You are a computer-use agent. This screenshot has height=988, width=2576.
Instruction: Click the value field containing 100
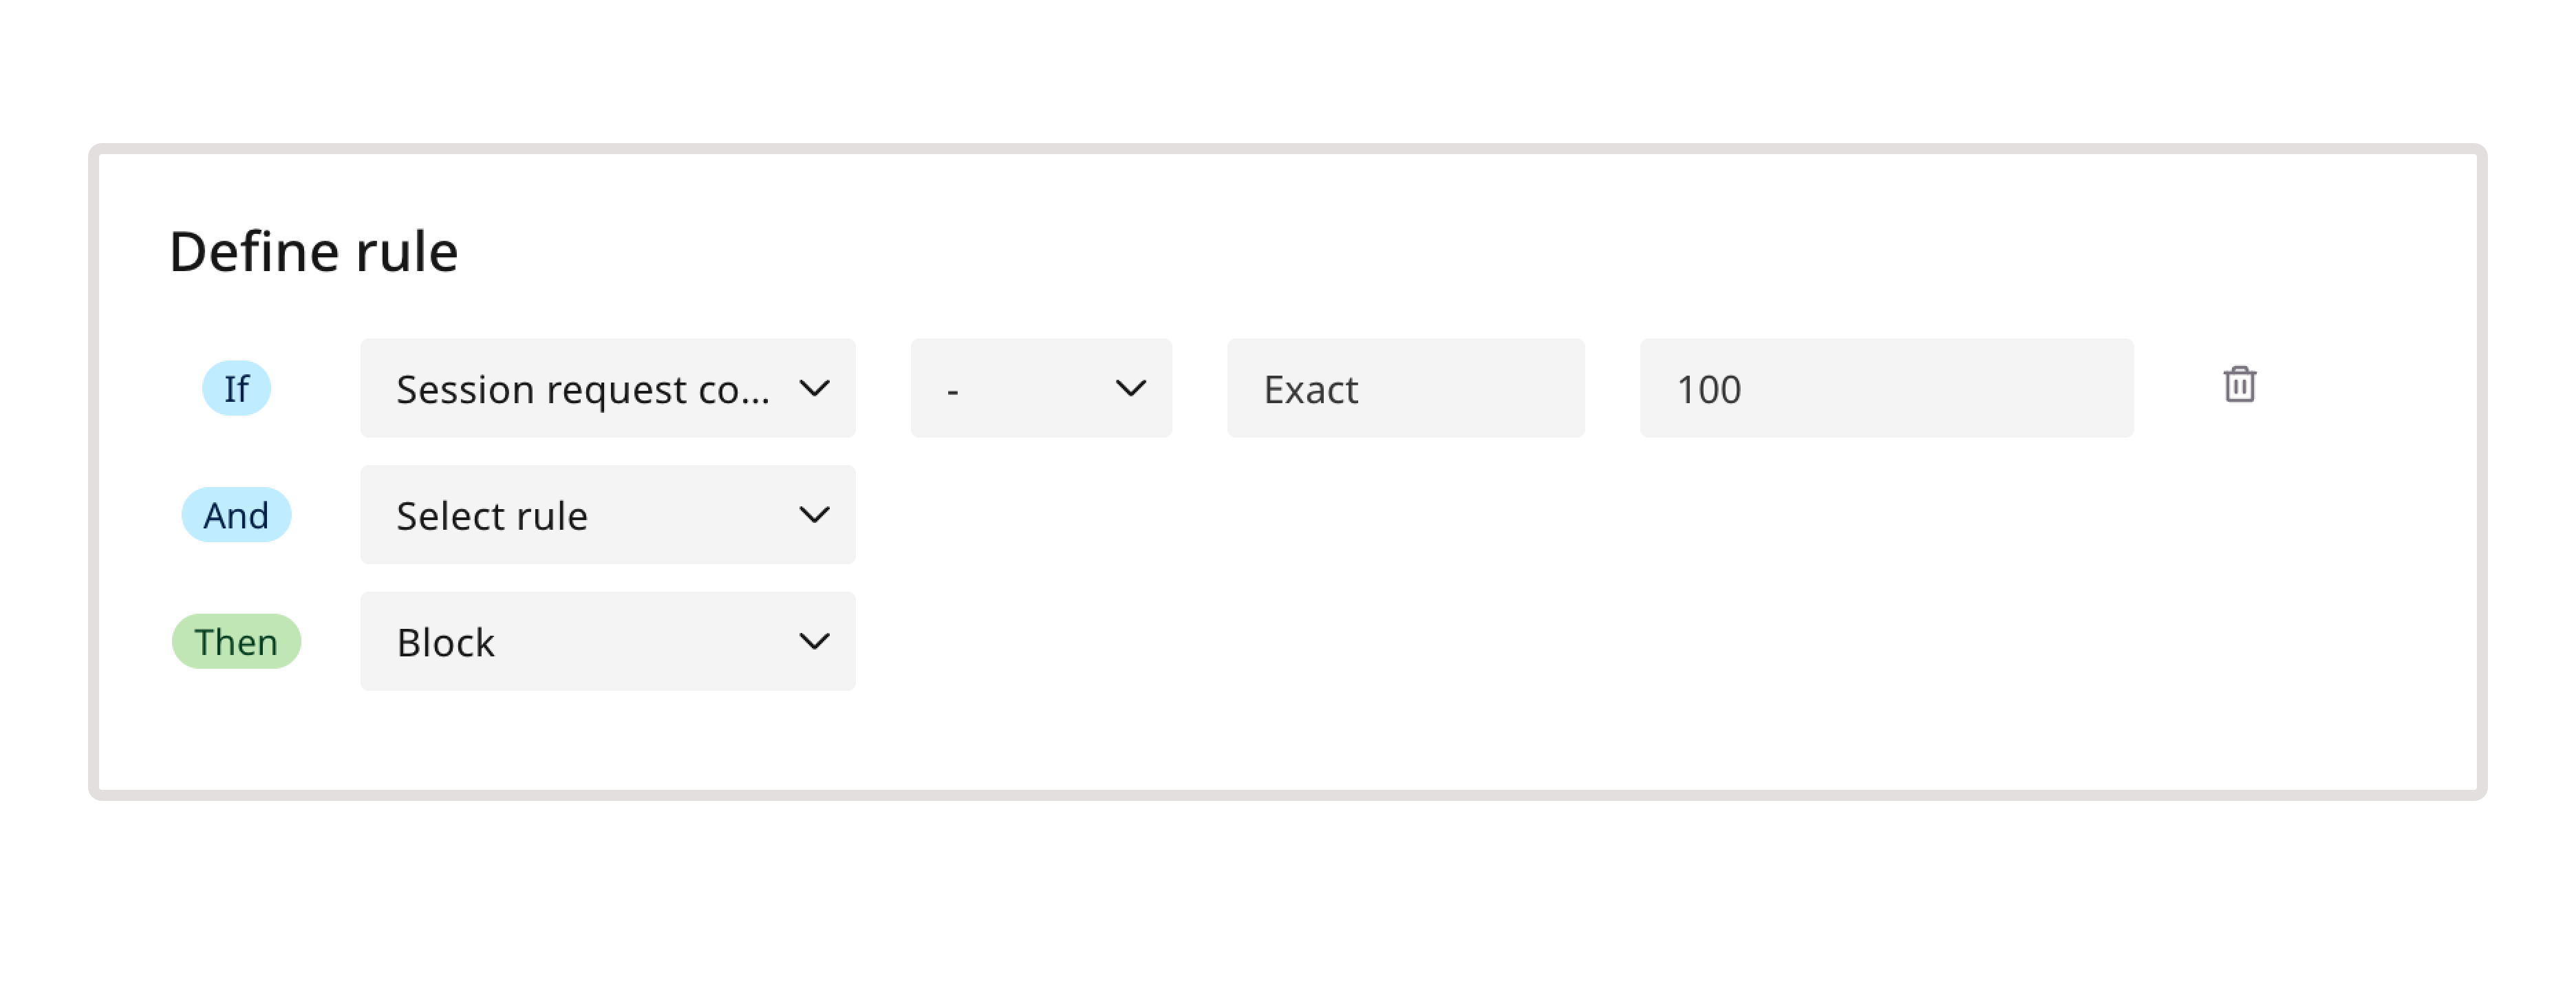point(1886,388)
